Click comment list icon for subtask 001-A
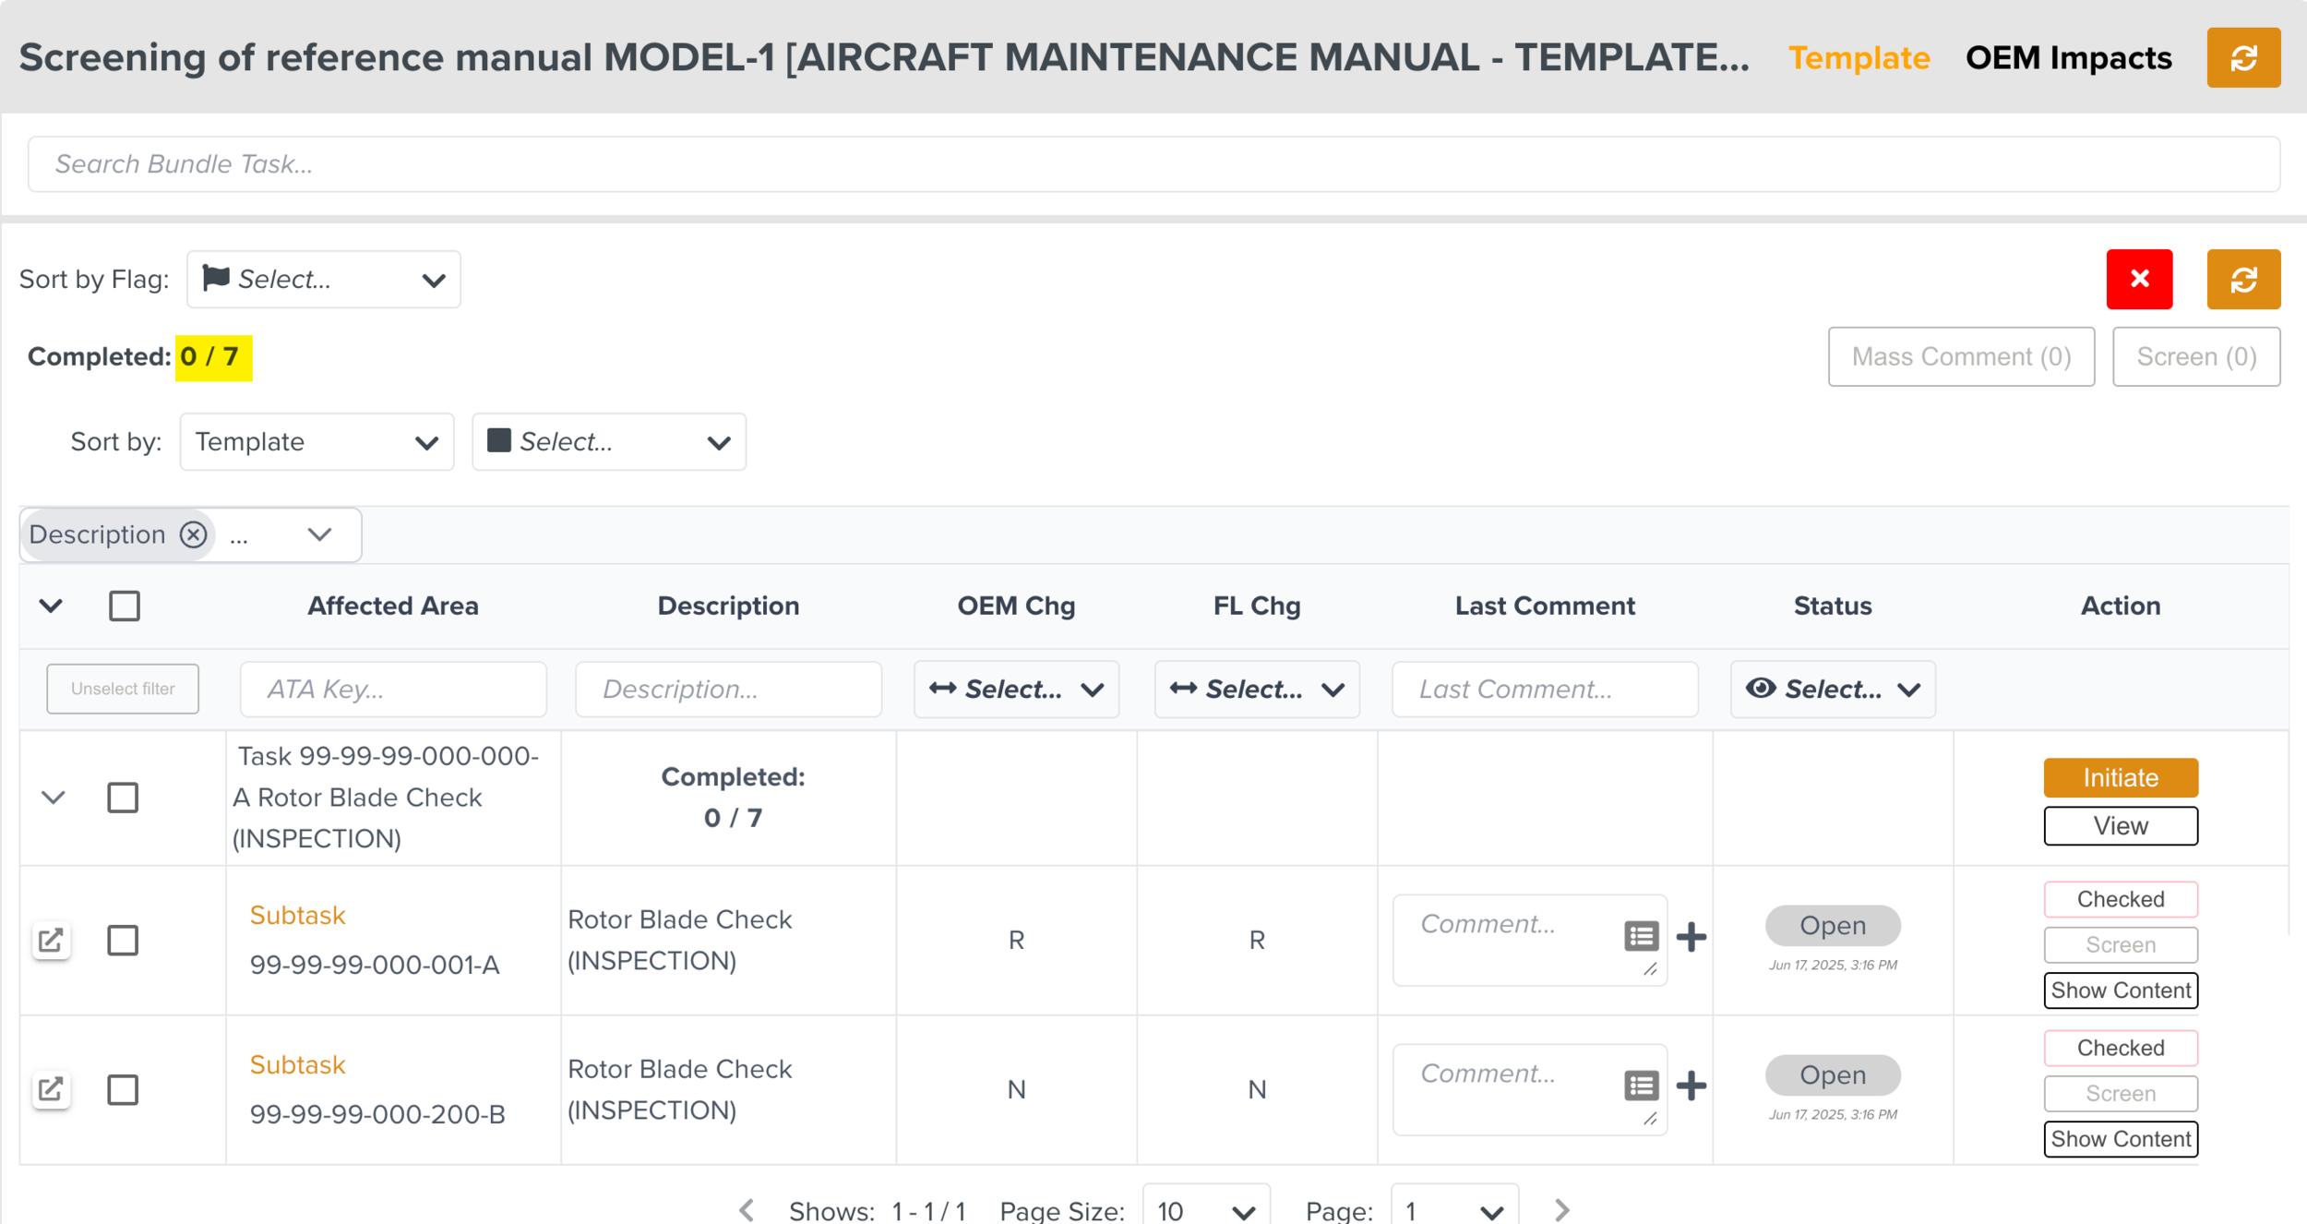Screen dimensions: 2307x1224 (1641, 937)
